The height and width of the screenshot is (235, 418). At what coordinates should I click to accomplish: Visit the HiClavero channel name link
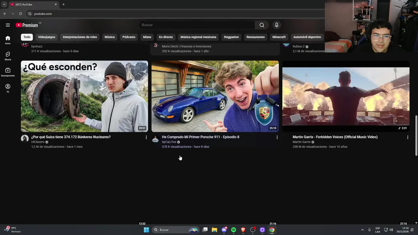pos(38,142)
